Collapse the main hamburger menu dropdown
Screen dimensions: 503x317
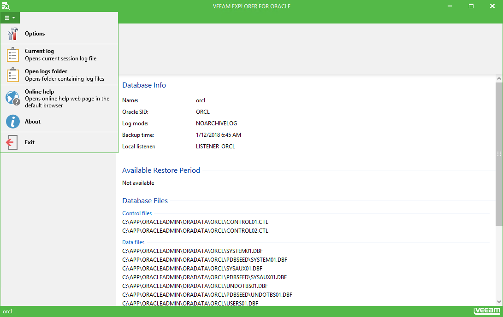[10, 18]
